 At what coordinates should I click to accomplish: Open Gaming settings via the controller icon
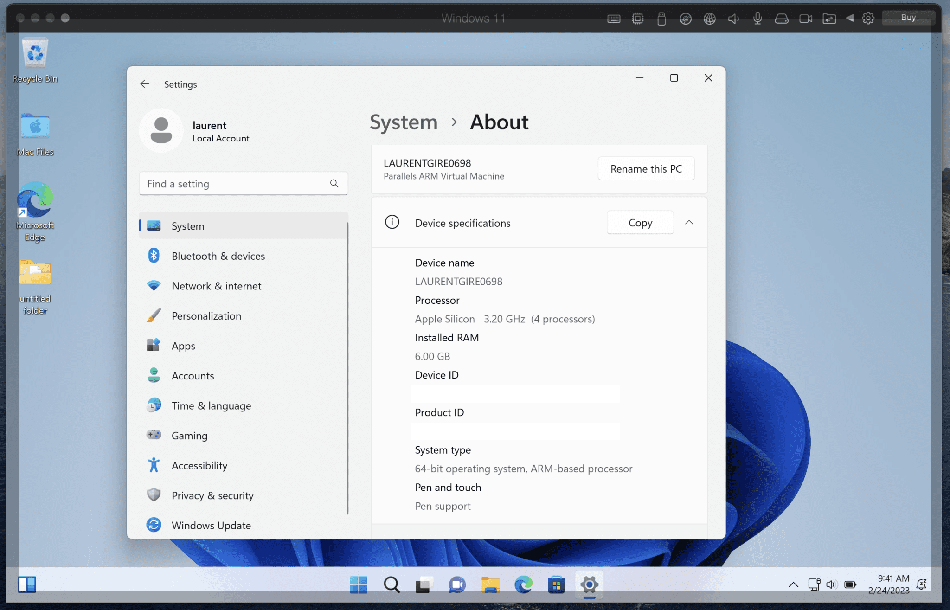pyautogui.click(x=189, y=435)
